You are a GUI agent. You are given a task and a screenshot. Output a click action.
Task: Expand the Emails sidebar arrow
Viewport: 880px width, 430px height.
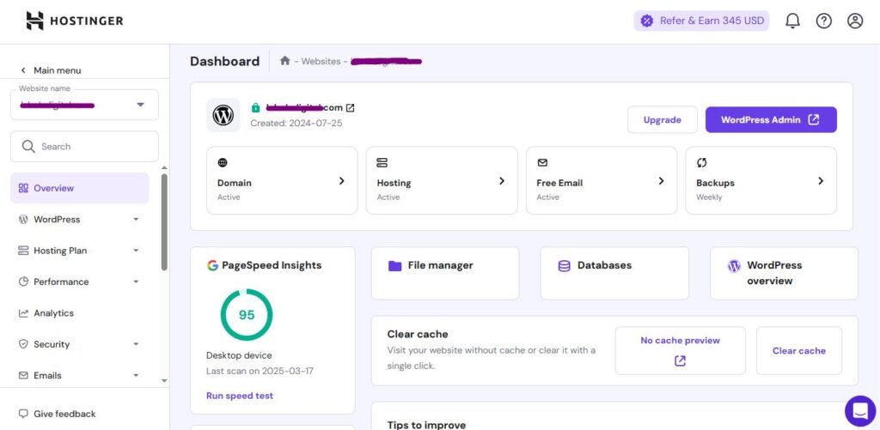tap(136, 375)
